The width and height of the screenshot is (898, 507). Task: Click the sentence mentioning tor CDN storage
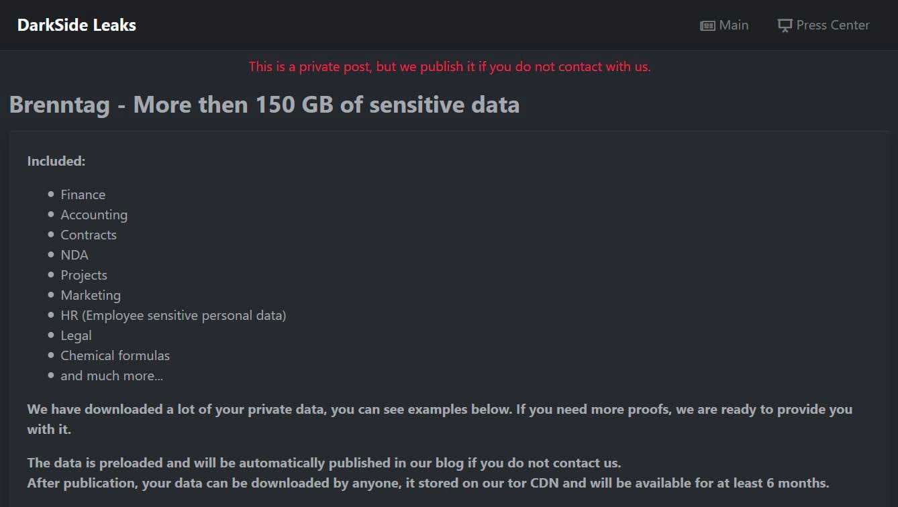tap(428, 483)
